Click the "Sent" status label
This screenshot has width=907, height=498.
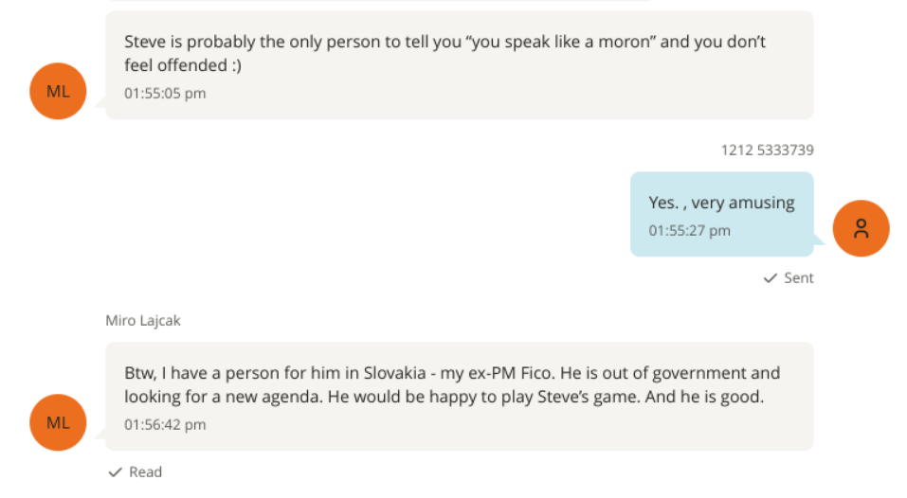[x=799, y=278]
